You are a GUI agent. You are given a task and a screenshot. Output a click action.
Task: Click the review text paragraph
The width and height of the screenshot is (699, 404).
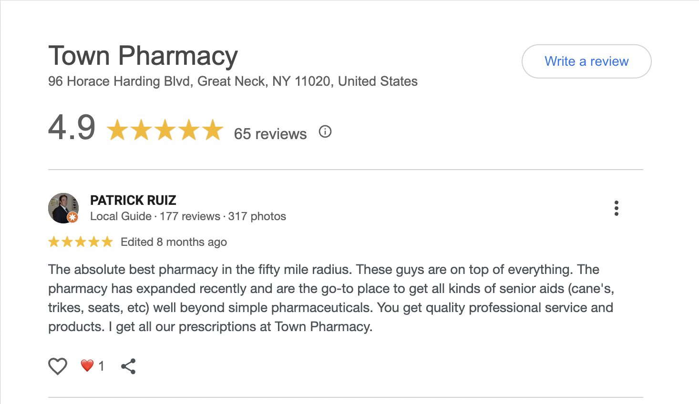tap(330, 298)
